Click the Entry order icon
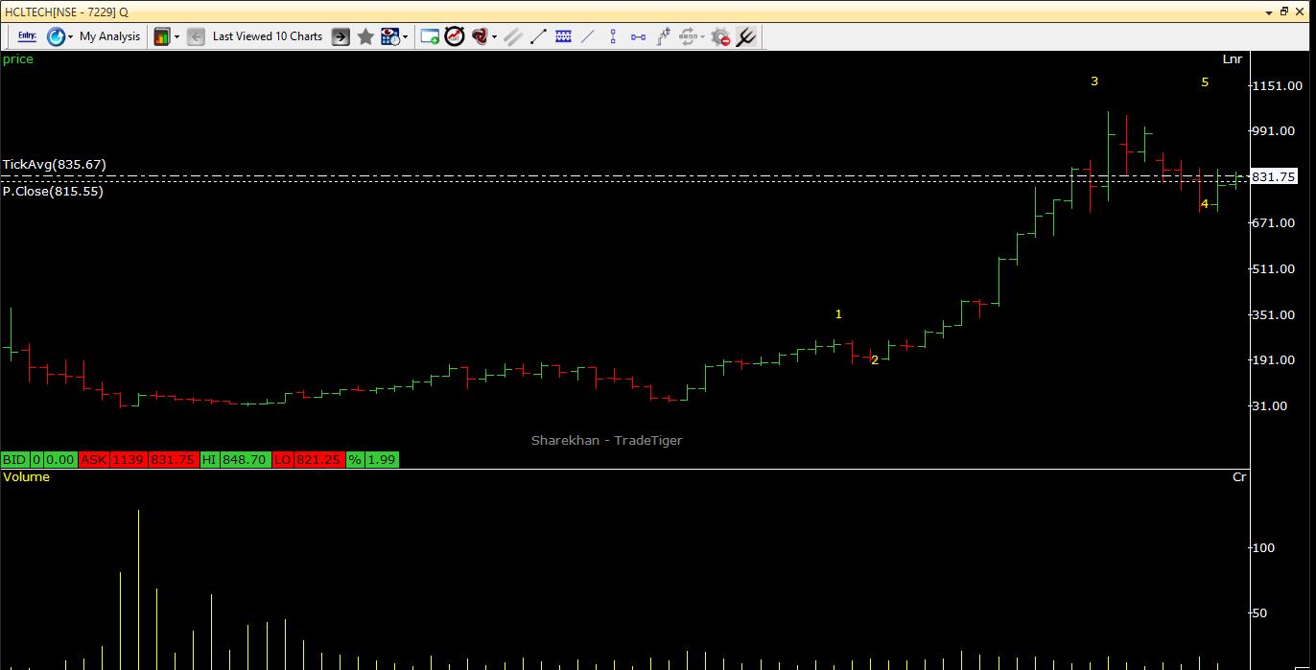Viewport: 1316px width, 670px height. click(26, 36)
